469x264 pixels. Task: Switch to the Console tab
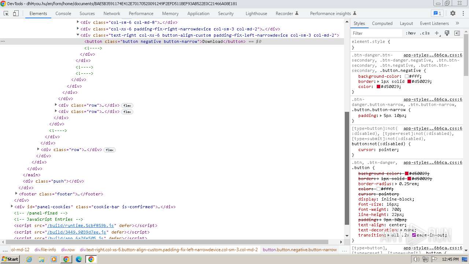click(x=63, y=13)
